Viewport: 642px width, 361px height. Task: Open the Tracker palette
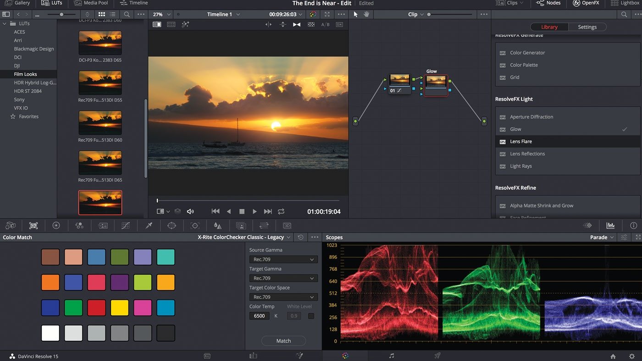point(194,225)
